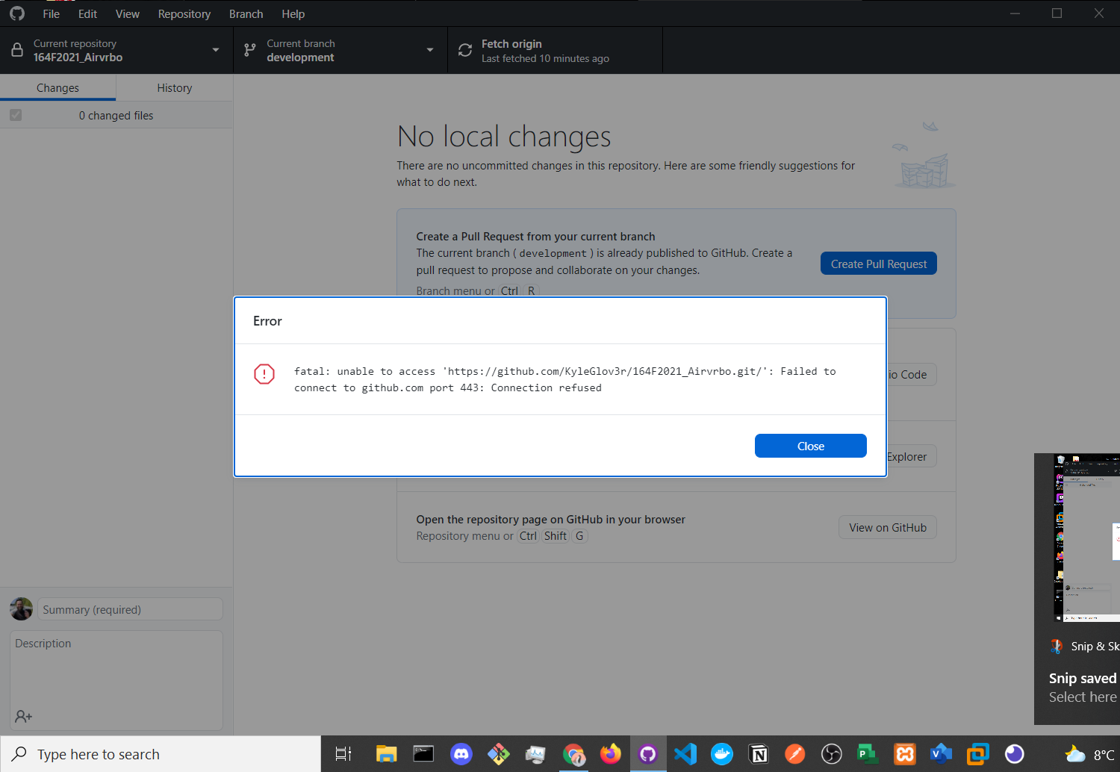Click the user avatar next to Summary field
The width and height of the screenshot is (1120, 772).
click(x=21, y=608)
